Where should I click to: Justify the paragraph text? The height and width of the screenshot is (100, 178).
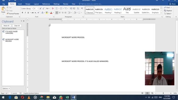click(x=65, y=13)
